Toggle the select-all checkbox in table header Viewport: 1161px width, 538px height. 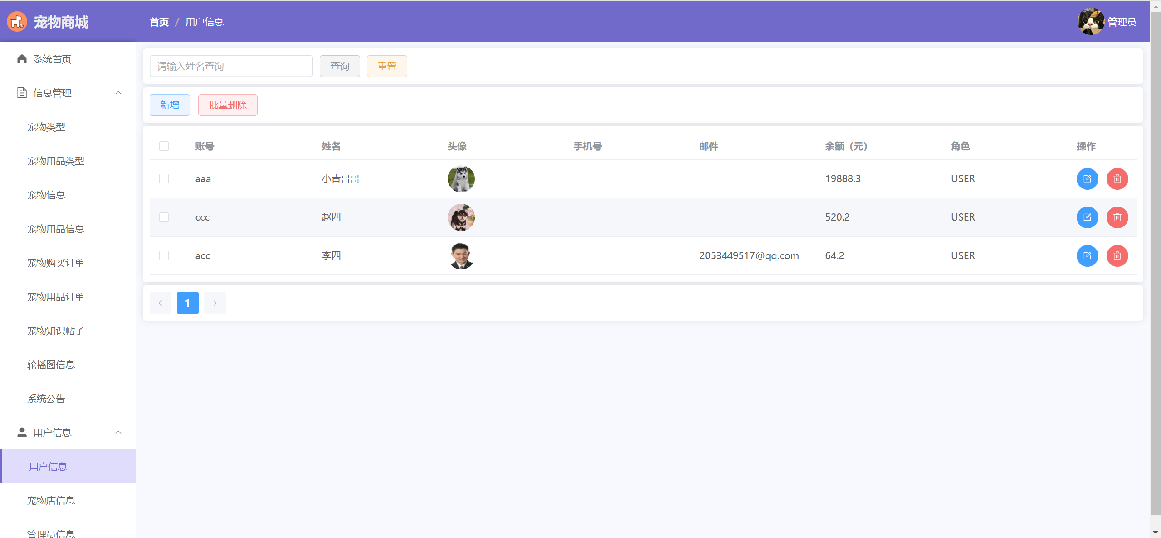(x=164, y=146)
